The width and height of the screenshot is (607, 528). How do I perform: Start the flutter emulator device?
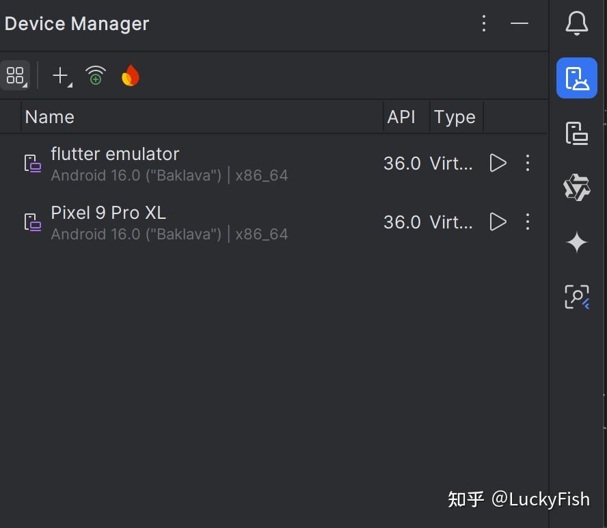(498, 163)
